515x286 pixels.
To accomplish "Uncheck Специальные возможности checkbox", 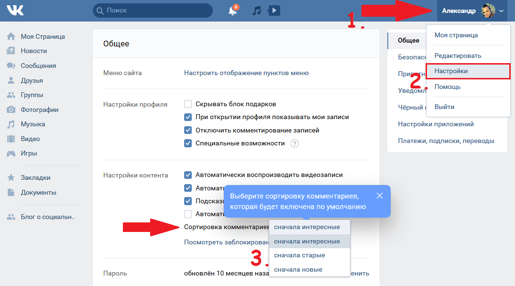I will (188, 143).
